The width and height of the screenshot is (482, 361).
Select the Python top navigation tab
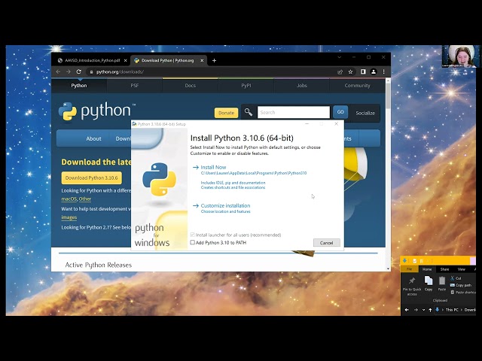coord(79,85)
